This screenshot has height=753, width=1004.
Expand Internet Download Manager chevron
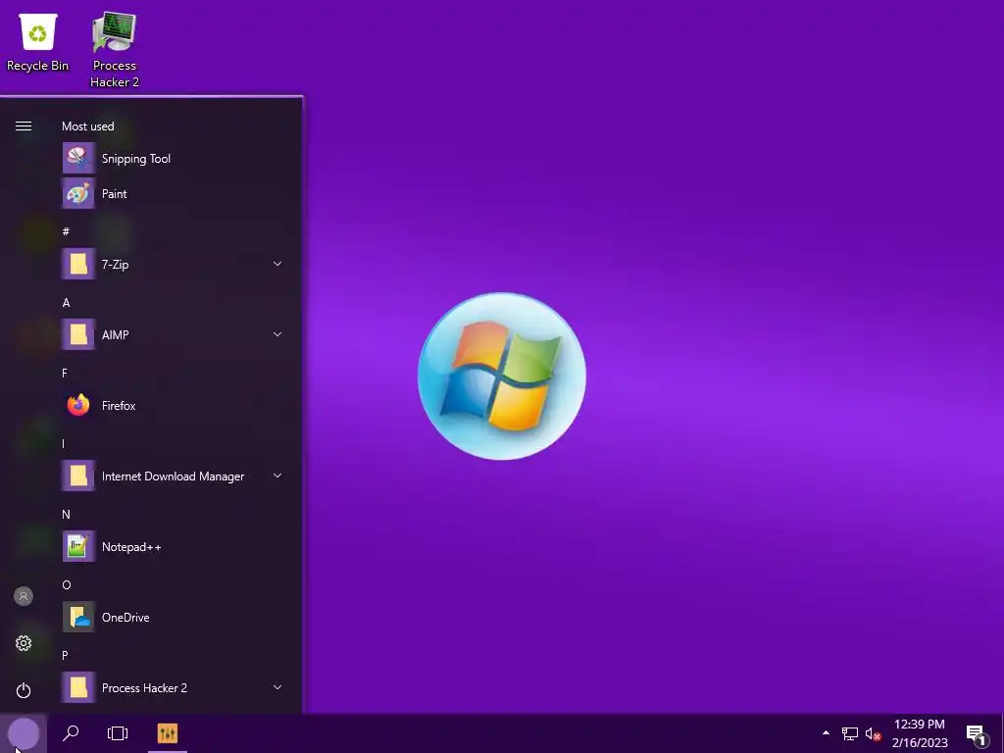pos(277,476)
